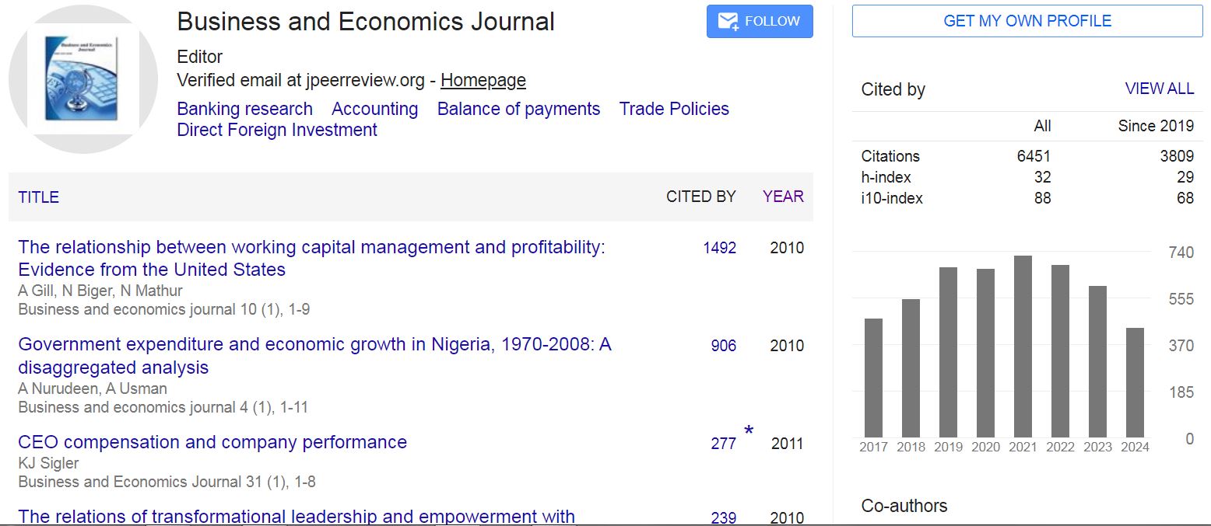Select the Banking research interest tag
This screenshot has width=1211, height=526.
244,109
